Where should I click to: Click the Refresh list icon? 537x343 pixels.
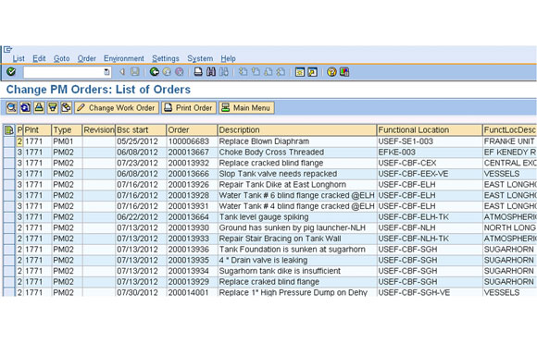pyautogui.click(x=25, y=108)
